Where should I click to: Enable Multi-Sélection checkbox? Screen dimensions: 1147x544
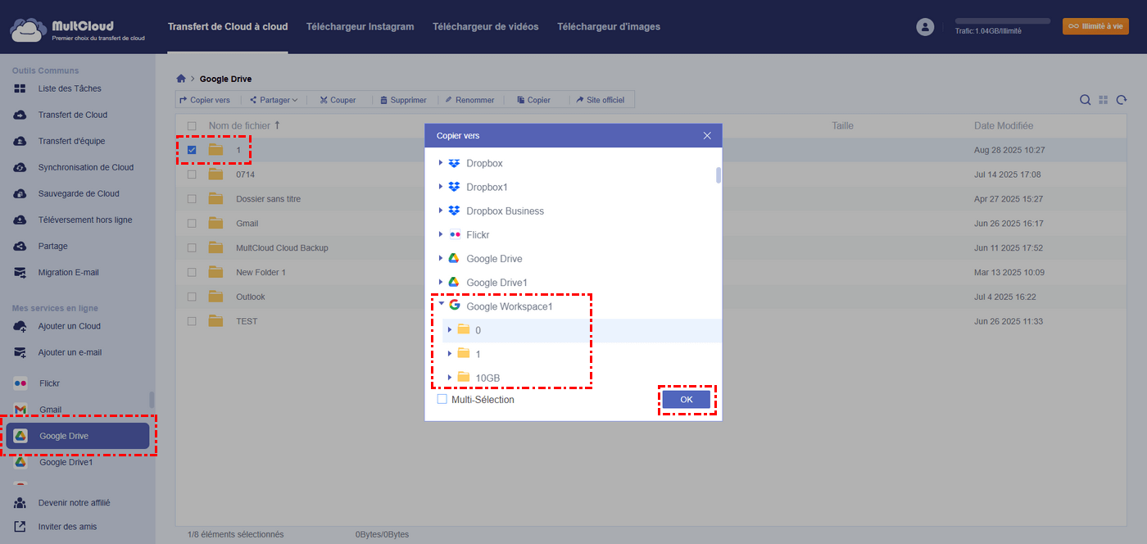442,399
